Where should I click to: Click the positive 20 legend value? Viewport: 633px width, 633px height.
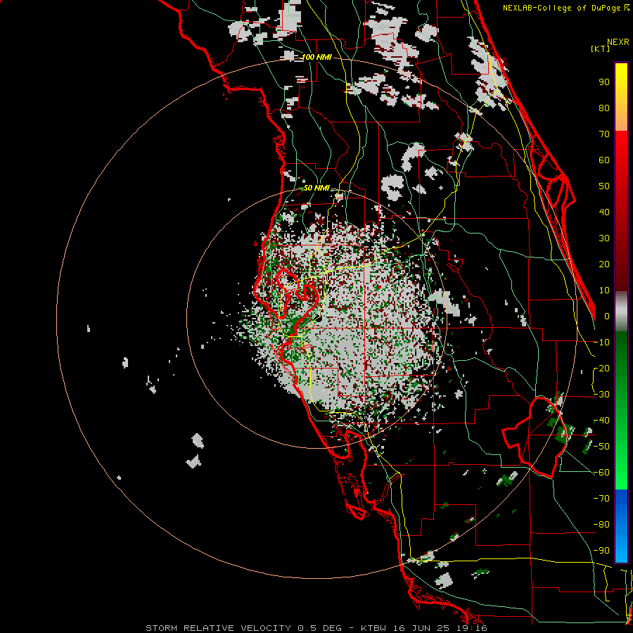[x=604, y=264]
